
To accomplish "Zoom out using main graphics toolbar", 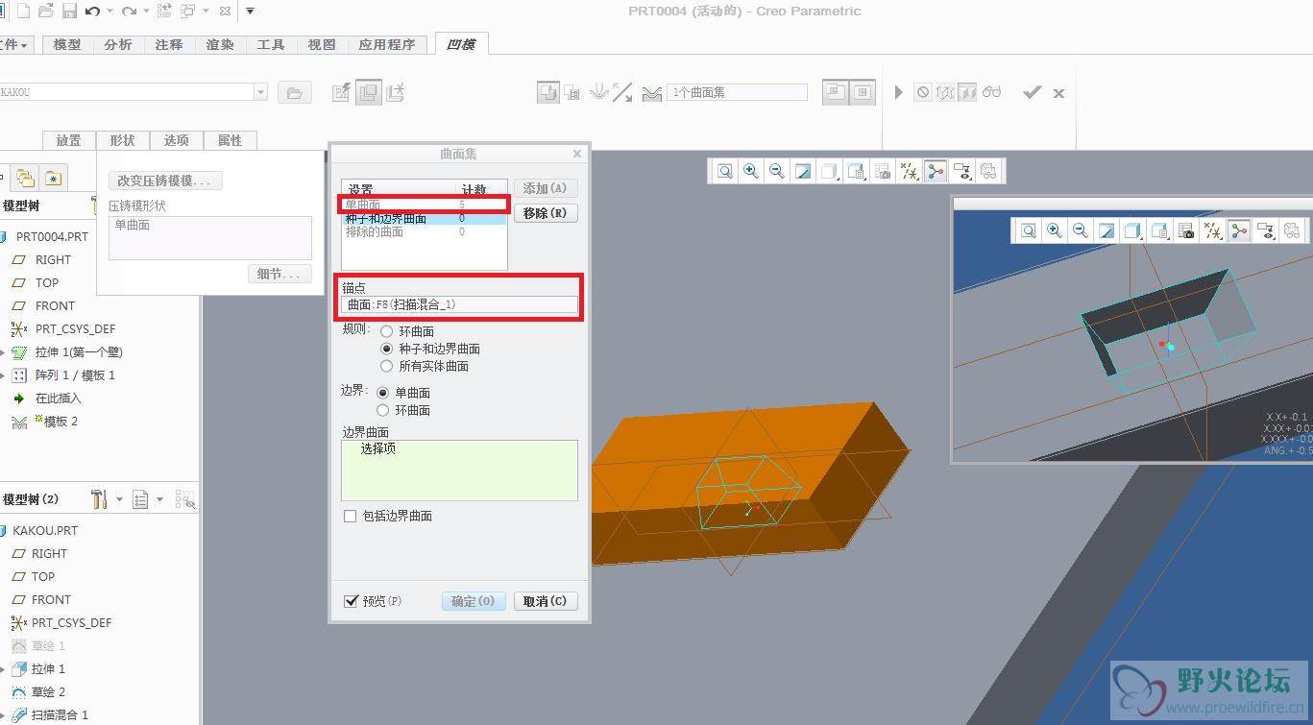I will [776, 171].
